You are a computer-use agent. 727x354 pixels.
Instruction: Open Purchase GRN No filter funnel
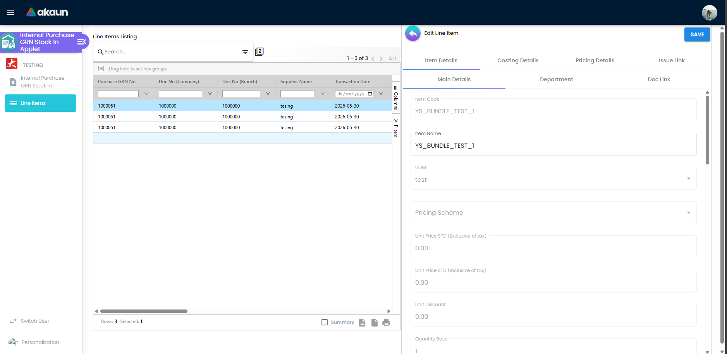(x=146, y=94)
